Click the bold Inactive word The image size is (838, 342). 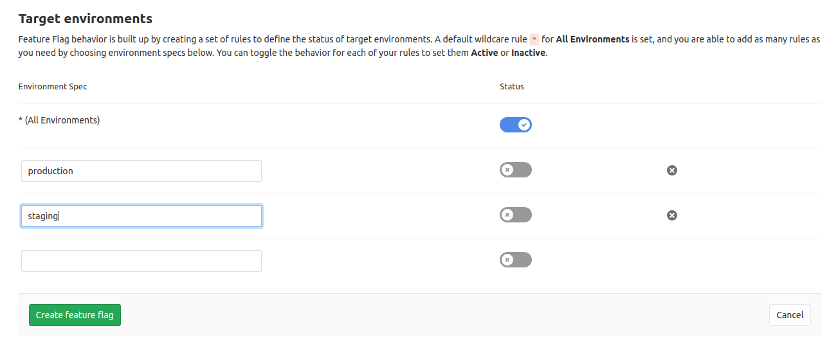(528, 53)
